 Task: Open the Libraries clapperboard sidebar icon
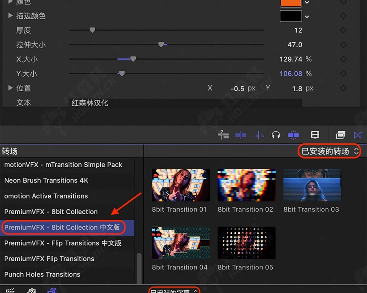[10, 291]
